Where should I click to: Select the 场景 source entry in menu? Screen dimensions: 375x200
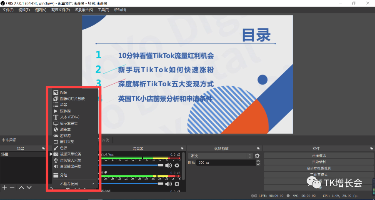pos(75,105)
